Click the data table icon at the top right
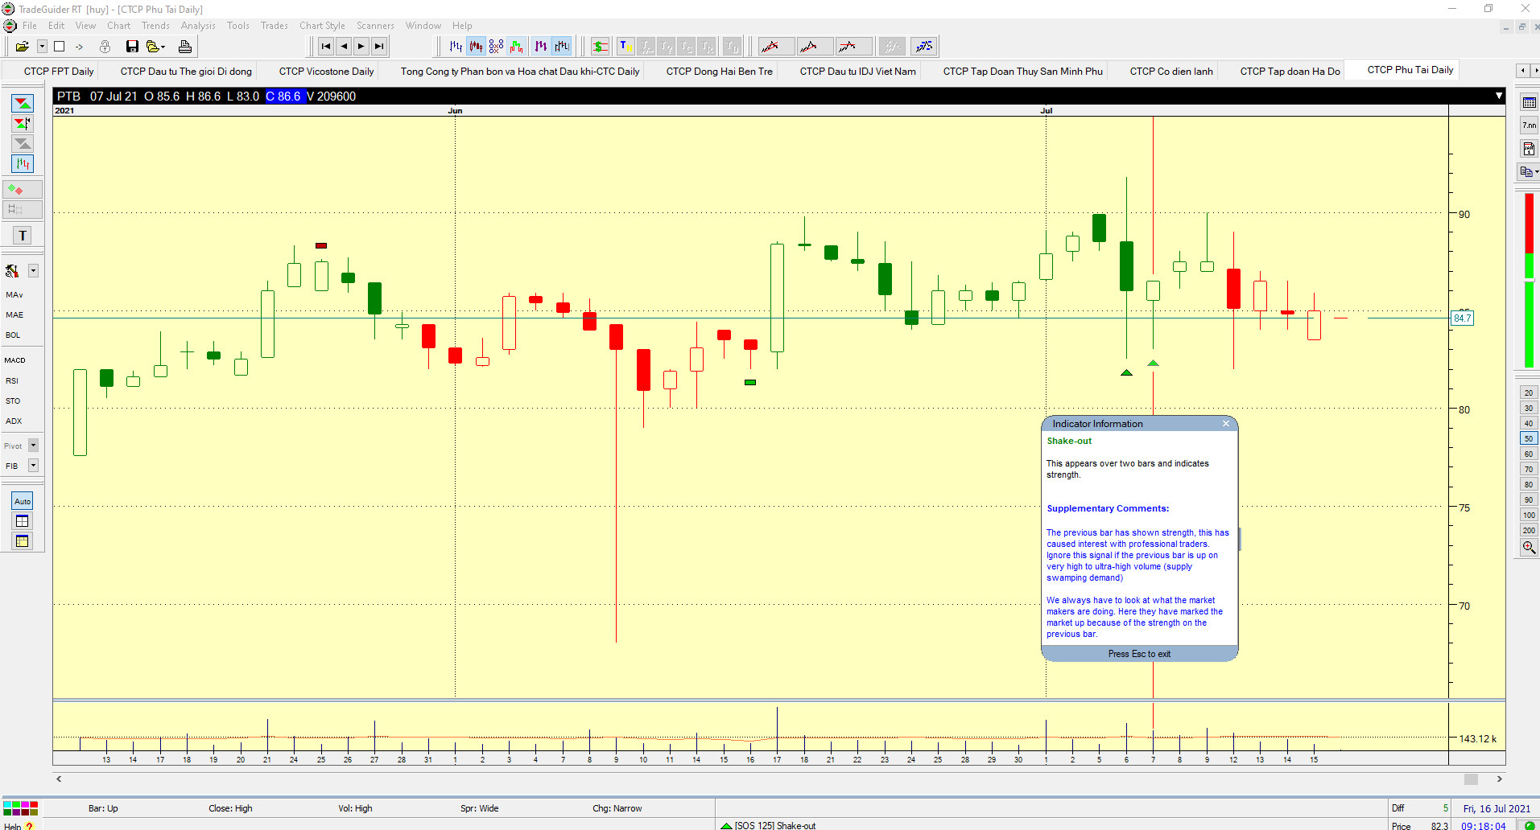The image size is (1540, 830). click(1529, 103)
